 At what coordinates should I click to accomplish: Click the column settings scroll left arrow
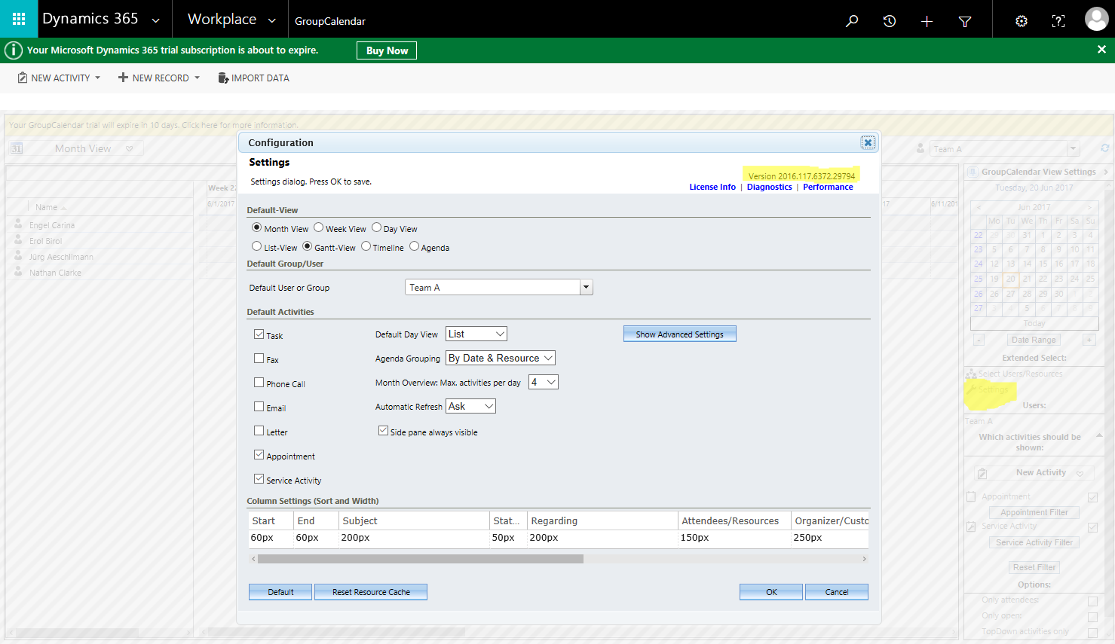tap(253, 559)
